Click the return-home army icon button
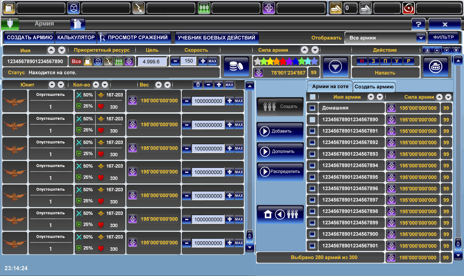464x276 pixels. point(280,214)
